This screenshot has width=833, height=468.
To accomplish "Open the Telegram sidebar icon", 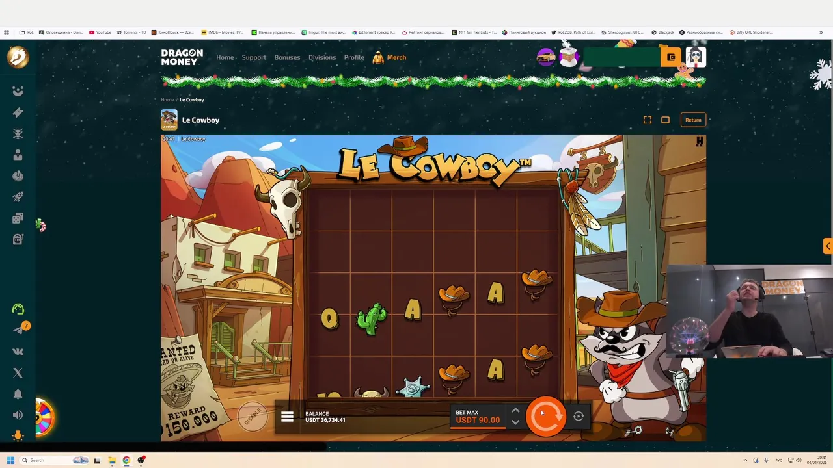I will click(x=18, y=330).
